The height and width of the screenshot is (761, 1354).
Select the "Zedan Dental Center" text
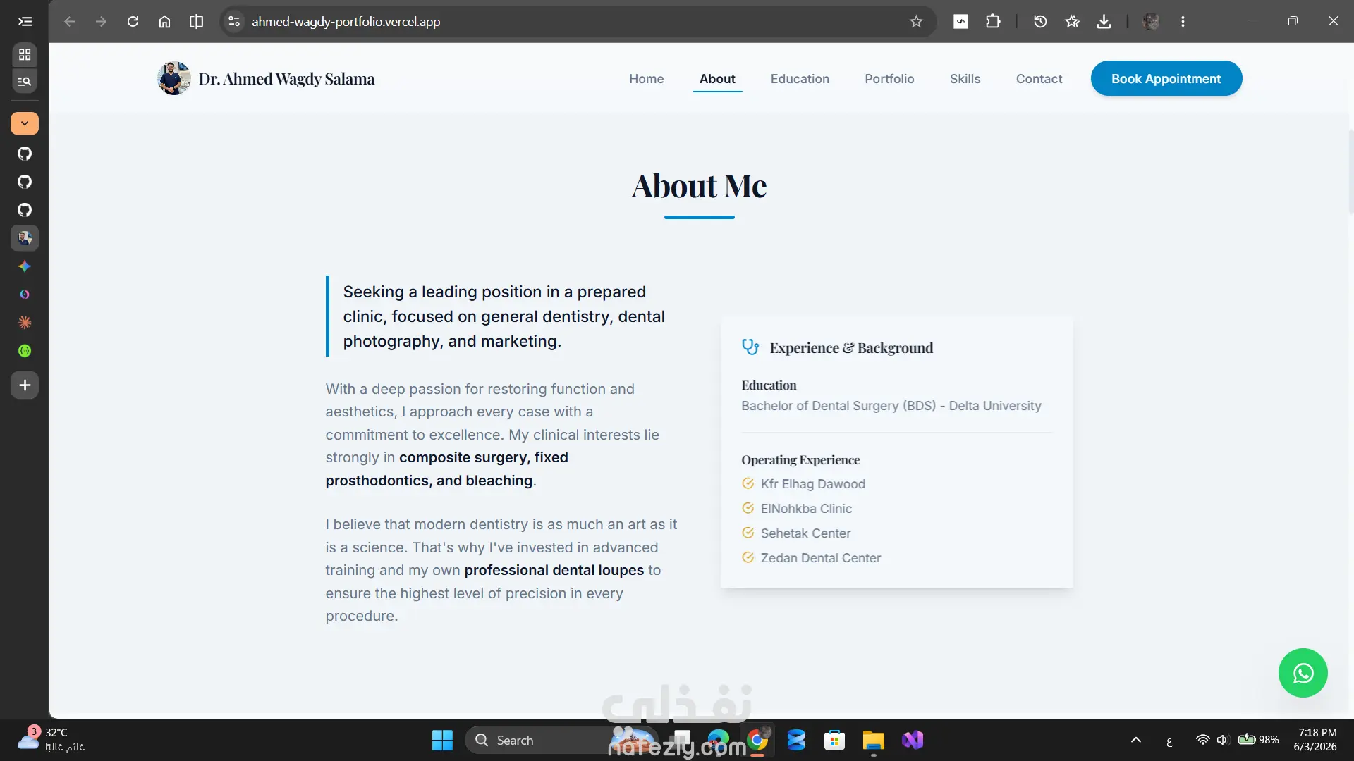pos(821,558)
